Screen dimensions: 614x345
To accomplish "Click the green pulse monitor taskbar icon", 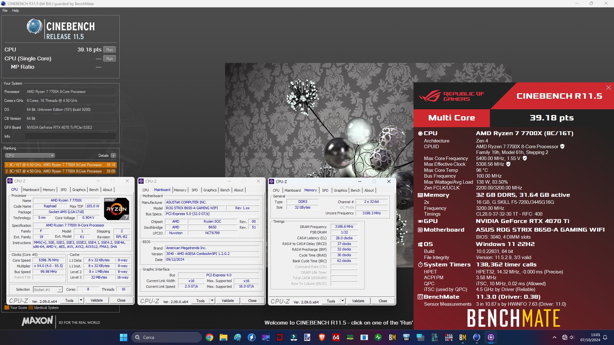I will point(378,337).
